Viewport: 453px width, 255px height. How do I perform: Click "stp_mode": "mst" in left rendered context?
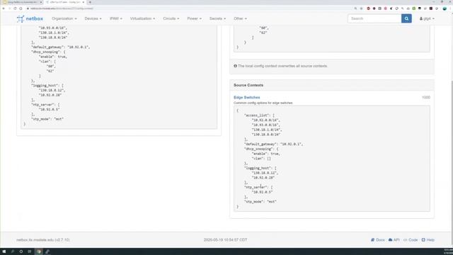click(x=47, y=119)
